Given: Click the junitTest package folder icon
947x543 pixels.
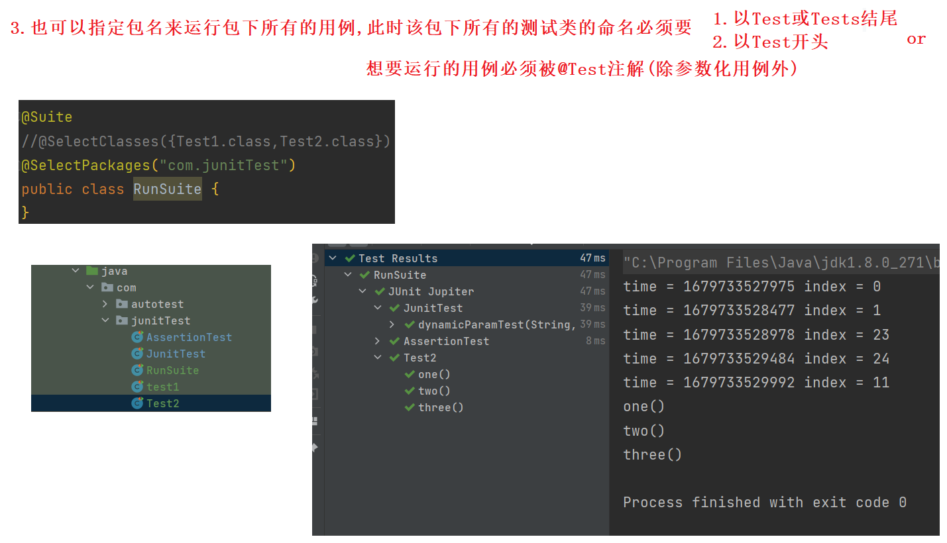Looking at the screenshot, I should (x=122, y=321).
